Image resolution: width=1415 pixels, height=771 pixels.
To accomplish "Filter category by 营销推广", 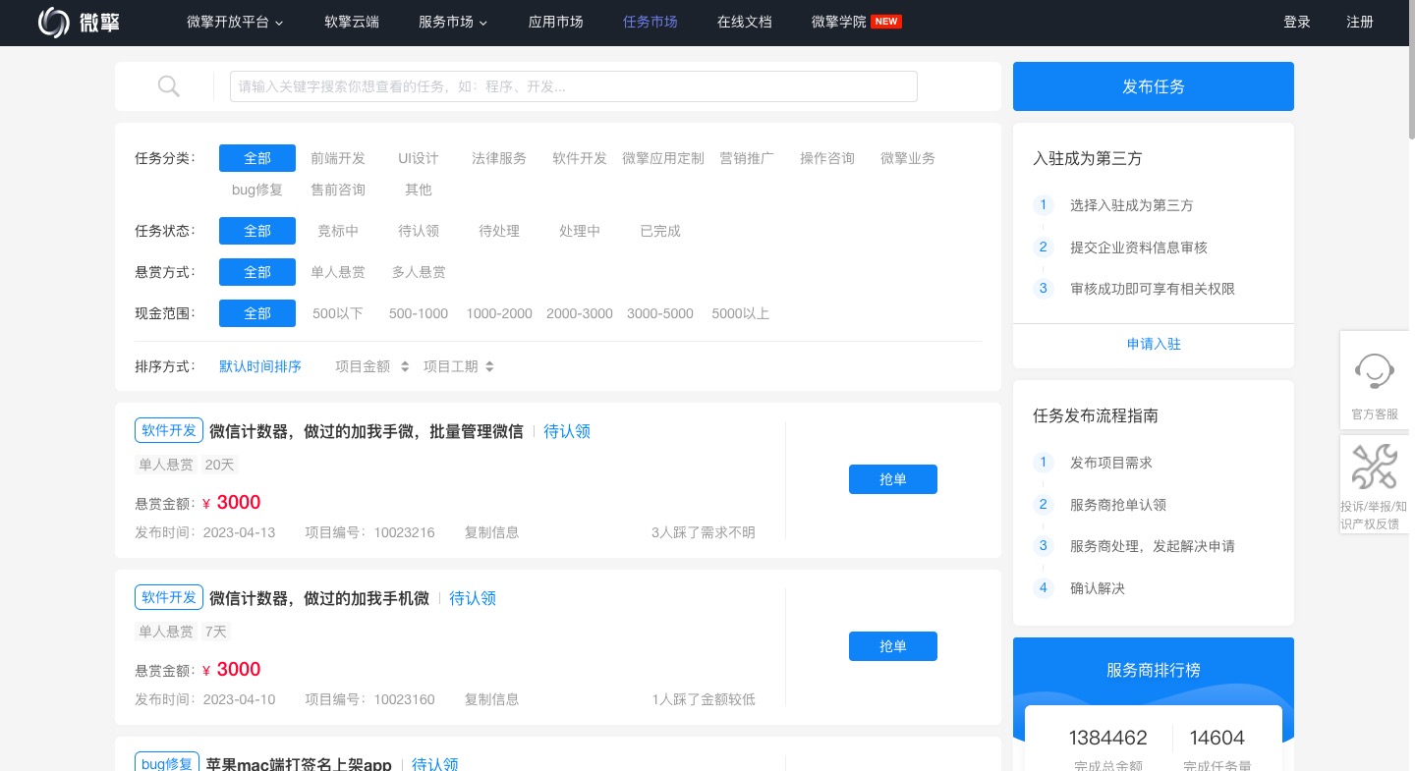I will coord(747,158).
